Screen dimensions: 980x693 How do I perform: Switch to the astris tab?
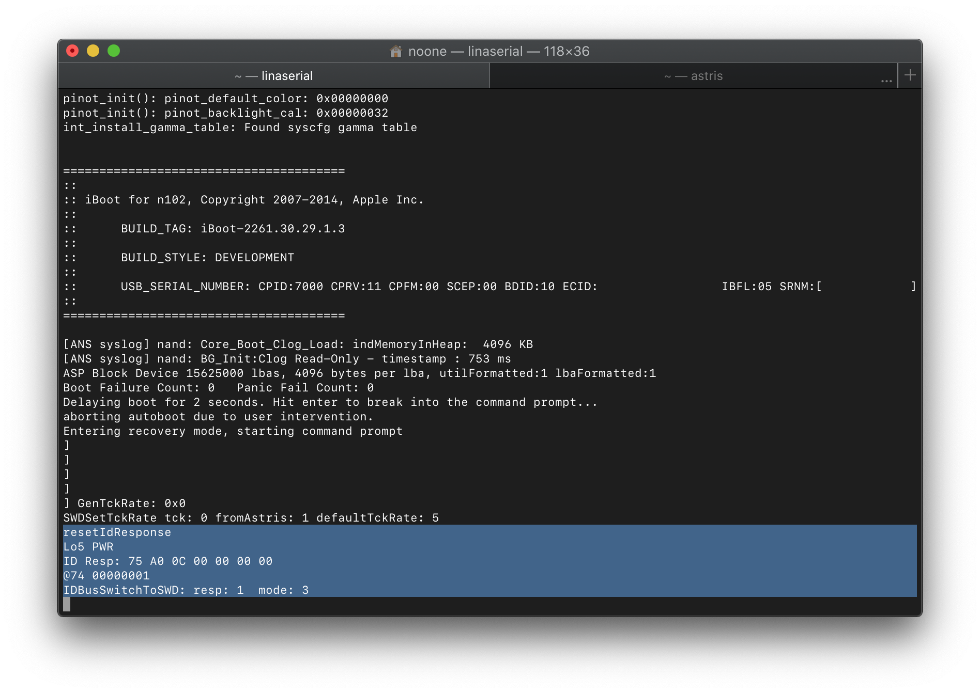pos(693,76)
